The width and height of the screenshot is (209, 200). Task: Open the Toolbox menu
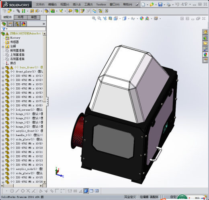101,4
